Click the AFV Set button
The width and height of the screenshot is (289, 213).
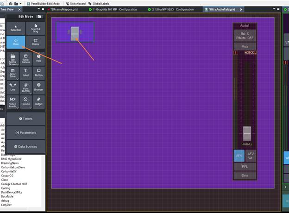(x=250, y=156)
